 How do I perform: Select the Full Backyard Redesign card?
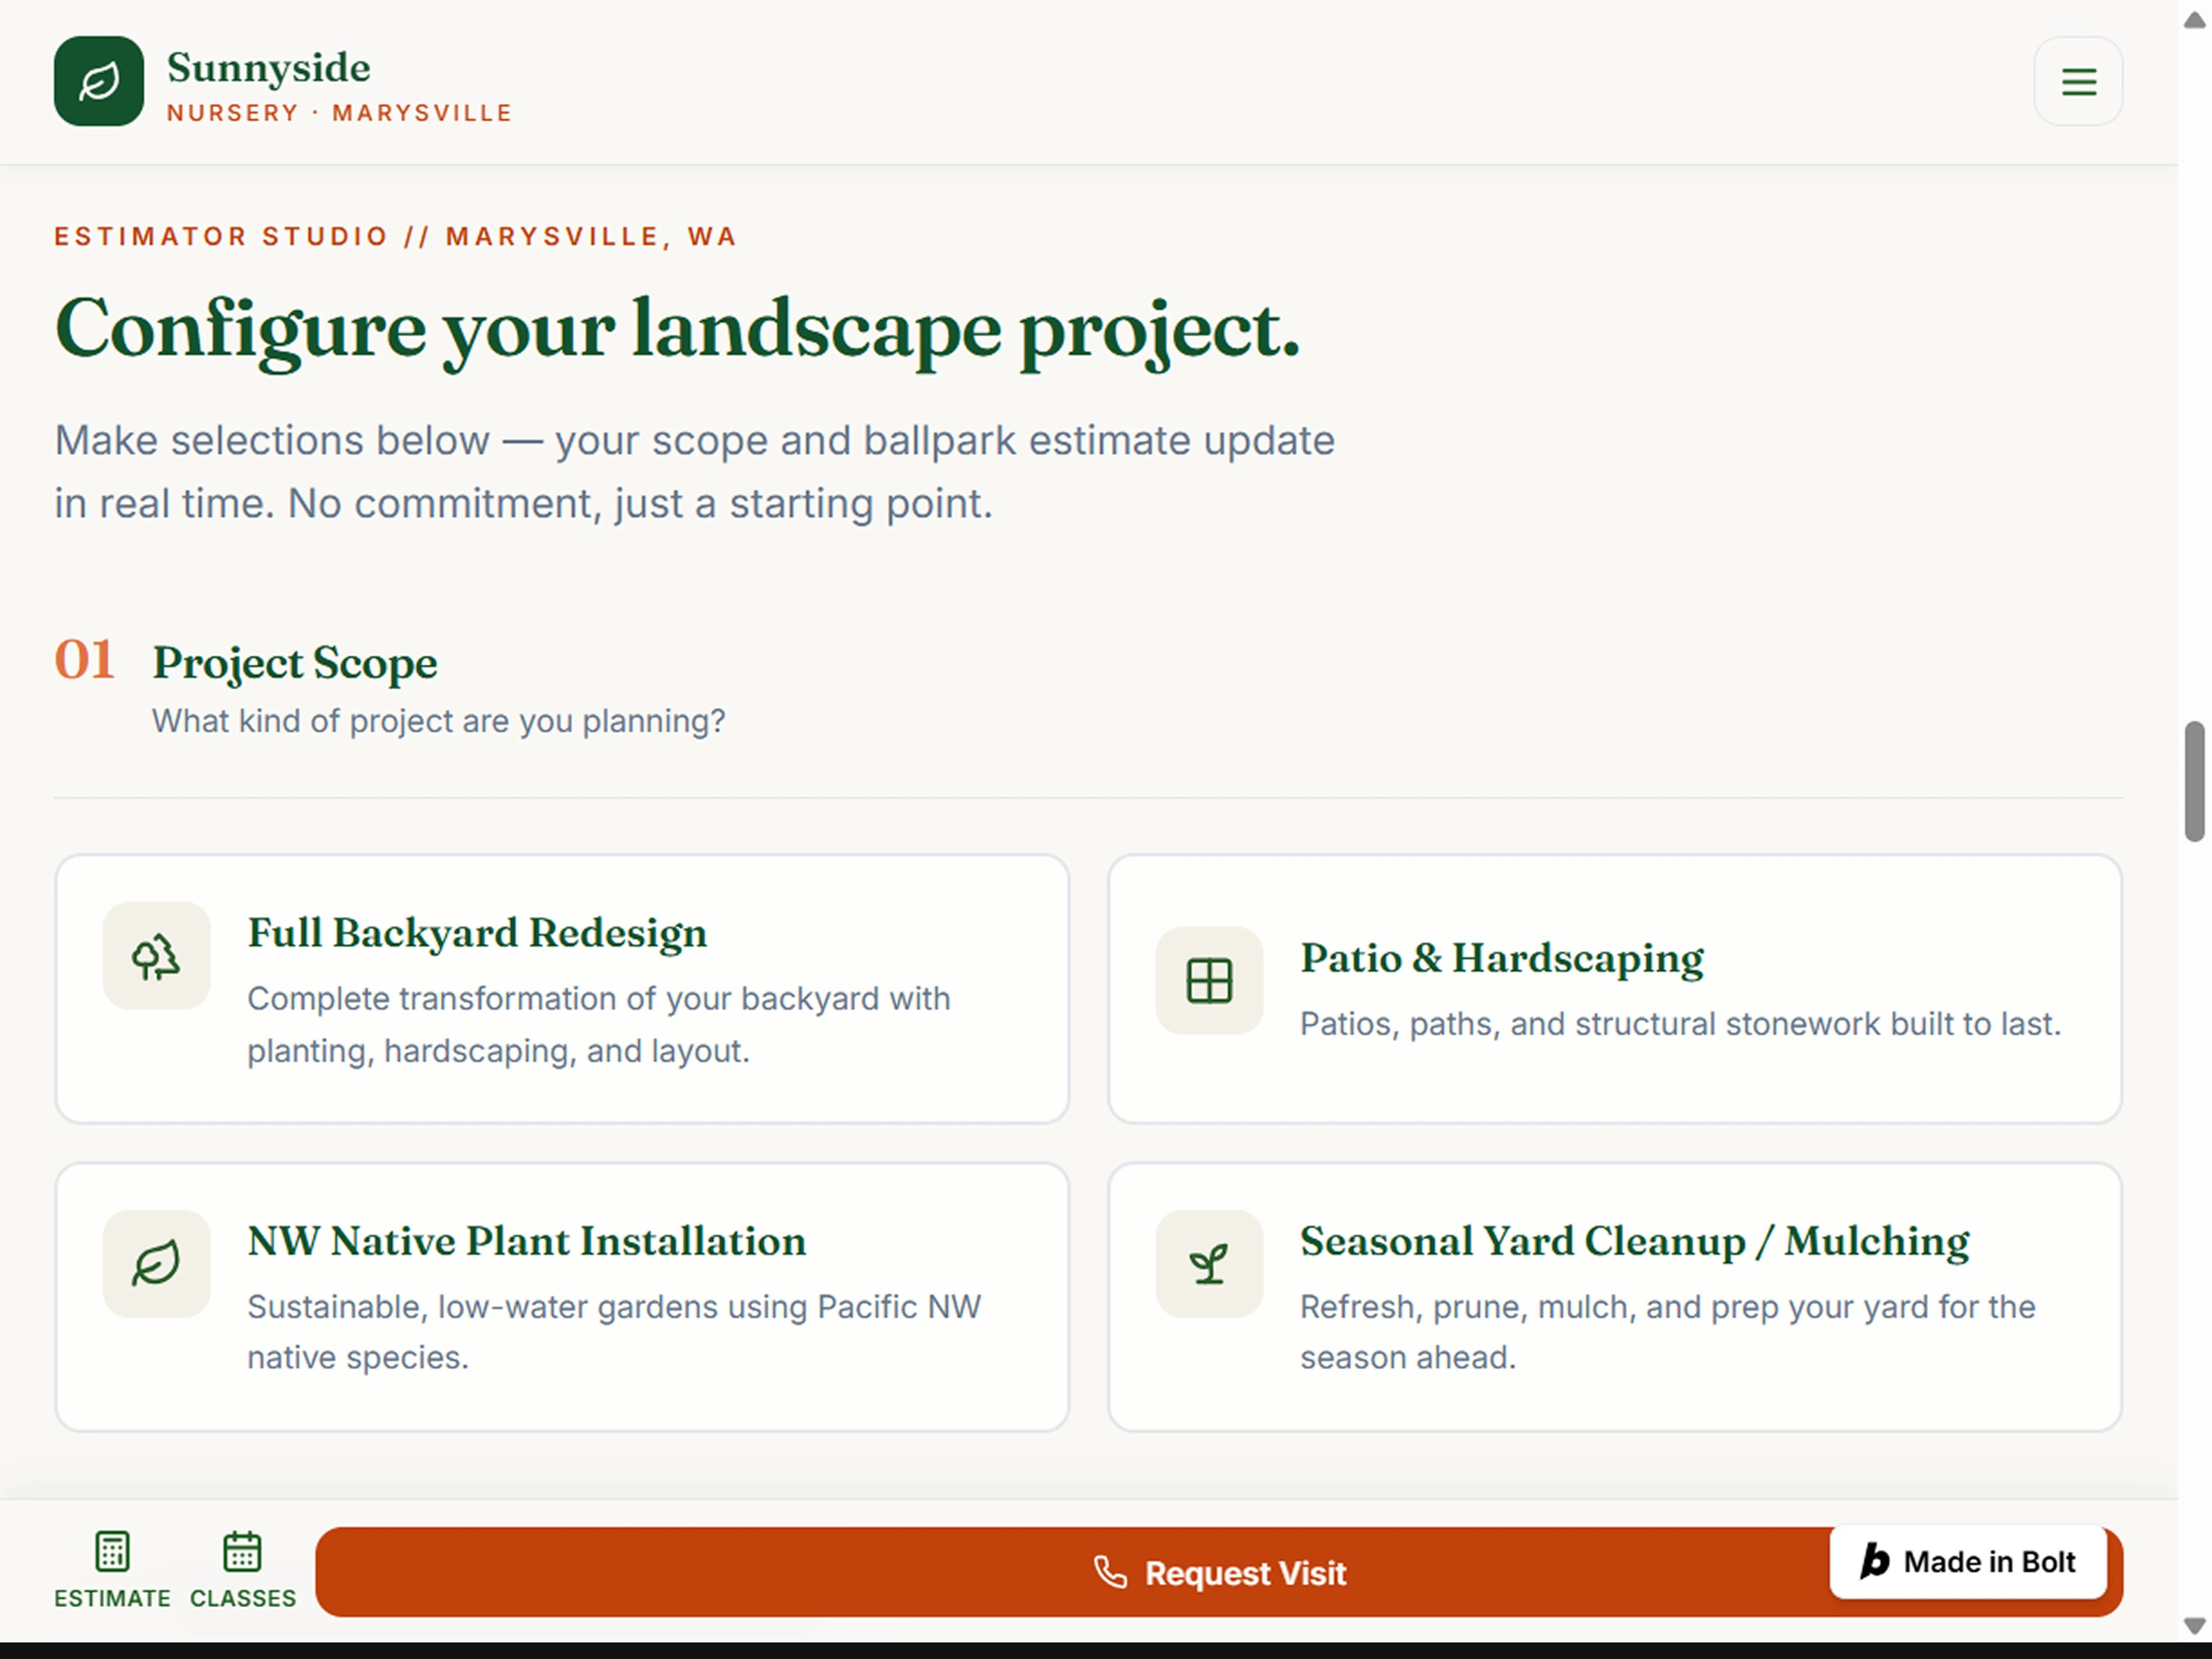562,989
